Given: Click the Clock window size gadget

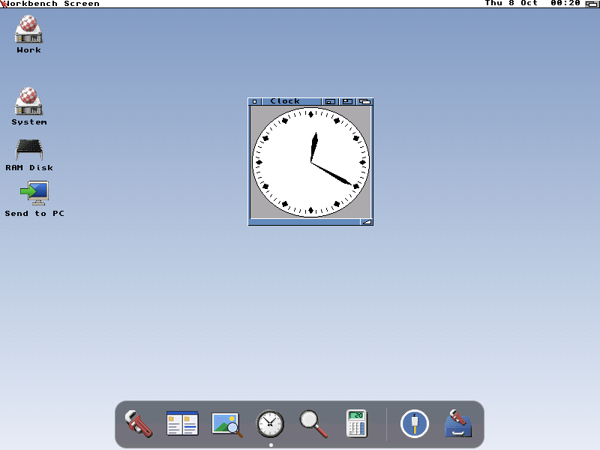Looking at the screenshot, I should tap(367, 222).
